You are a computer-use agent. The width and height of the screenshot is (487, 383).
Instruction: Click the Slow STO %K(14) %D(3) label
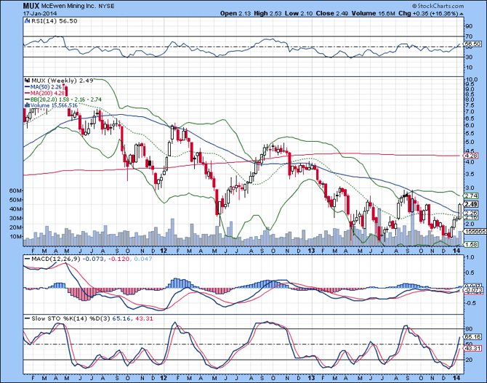[x=71, y=319]
